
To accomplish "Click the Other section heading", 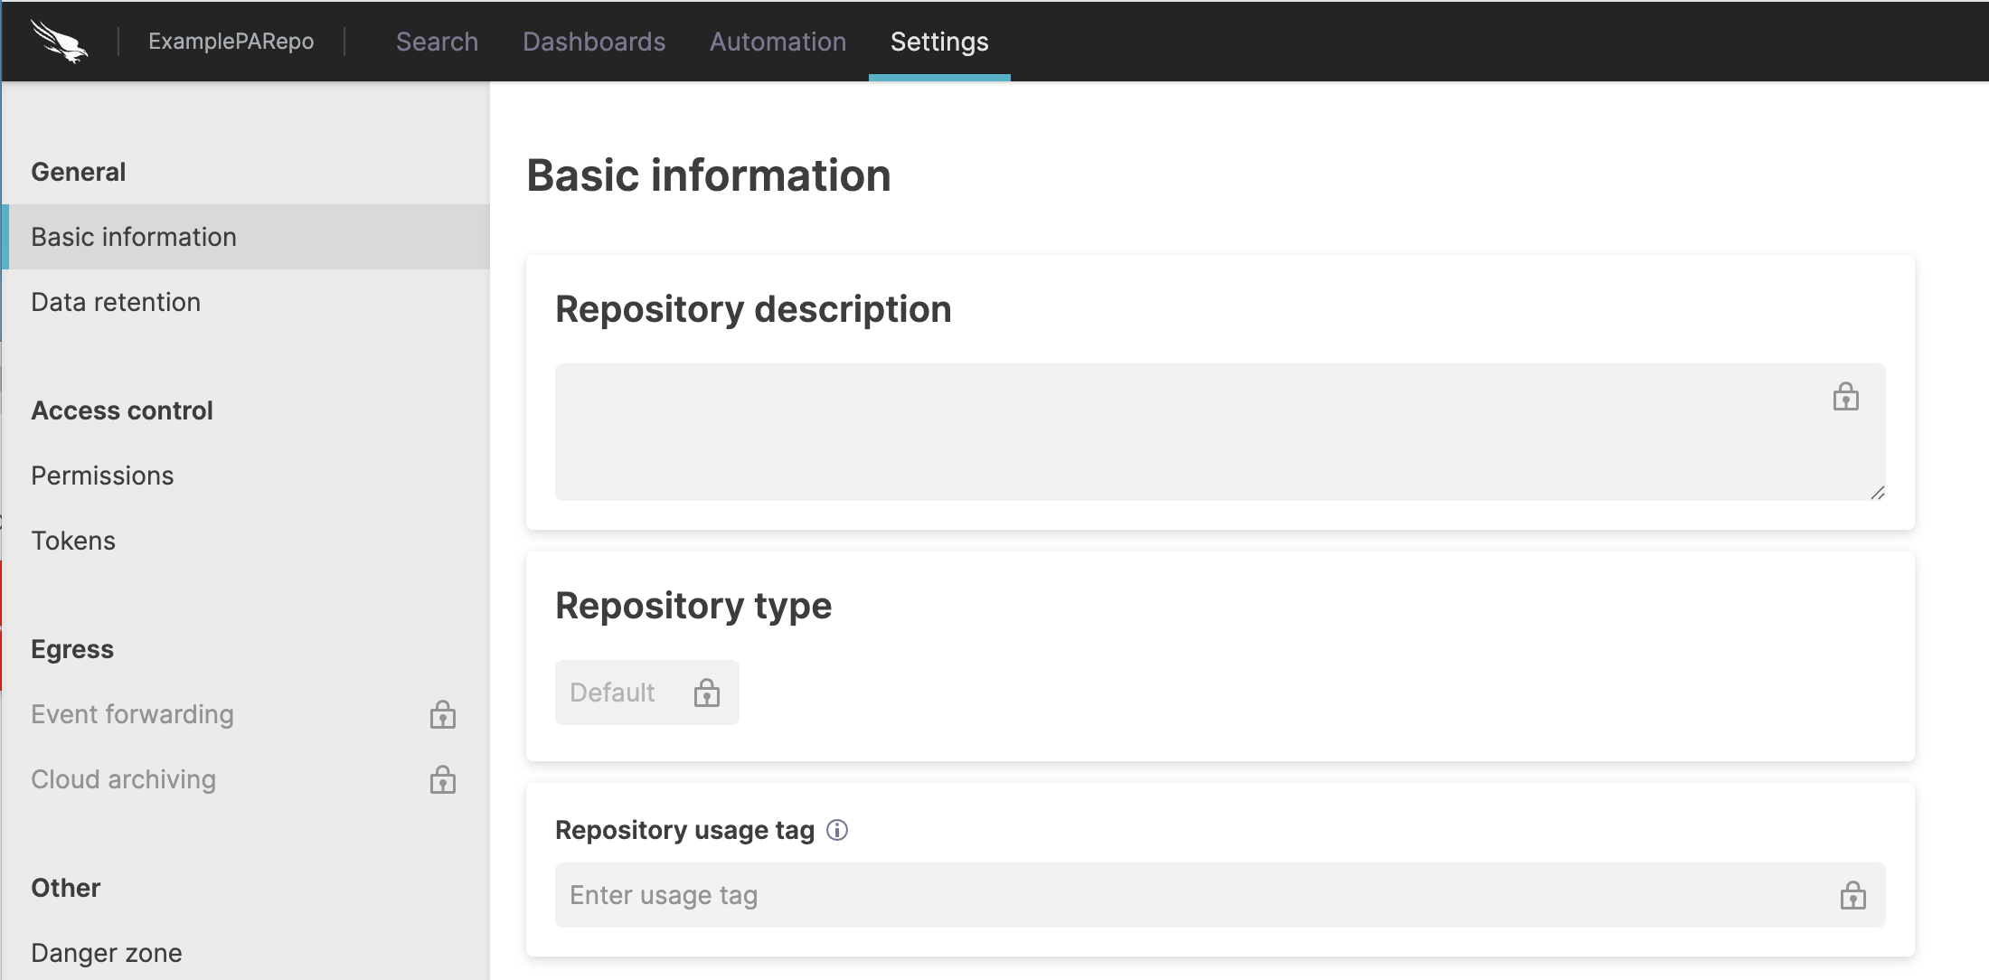I will coord(65,888).
